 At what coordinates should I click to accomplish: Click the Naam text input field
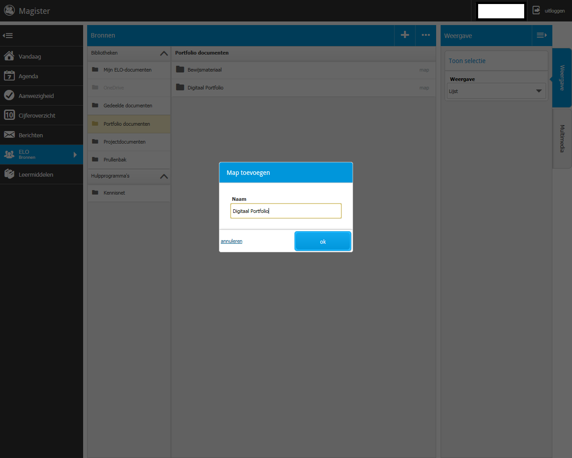coord(286,211)
